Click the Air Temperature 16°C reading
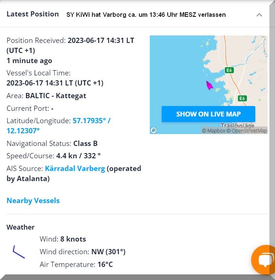Screen dimensions: 275x280 tap(105, 264)
